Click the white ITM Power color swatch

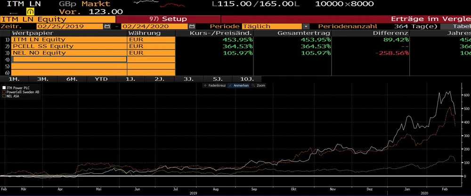(3, 88)
